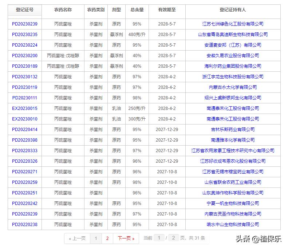Image resolution: width=288 pixels, height=249 pixels.
Task: Click holder 山东省青岛奥迪斯生物科技有限公司
Action: (233, 35)
